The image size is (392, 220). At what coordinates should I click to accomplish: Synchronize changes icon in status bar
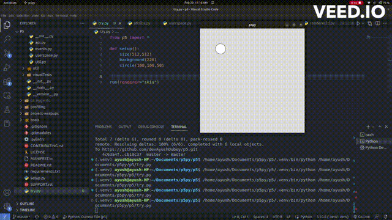click(37, 217)
